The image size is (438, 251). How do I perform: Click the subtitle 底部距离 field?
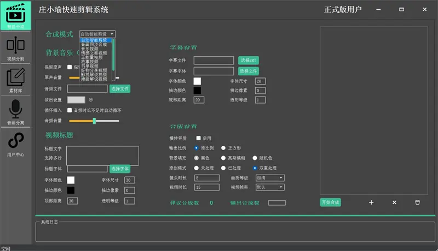pyautogui.click(x=199, y=100)
